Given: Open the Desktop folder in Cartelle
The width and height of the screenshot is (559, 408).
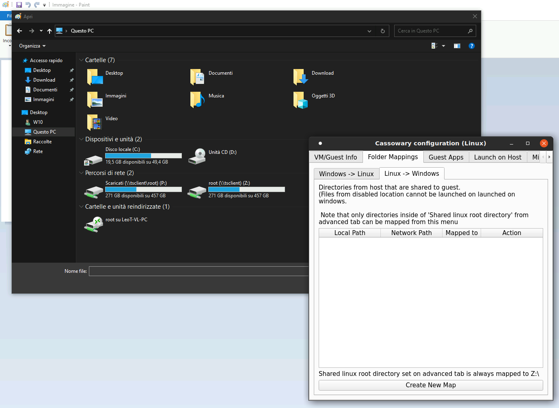Looking at the screenshot, I should [x=105, y=77].
